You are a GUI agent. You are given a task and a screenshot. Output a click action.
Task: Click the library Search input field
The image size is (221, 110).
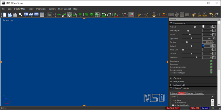coord(194,97)
